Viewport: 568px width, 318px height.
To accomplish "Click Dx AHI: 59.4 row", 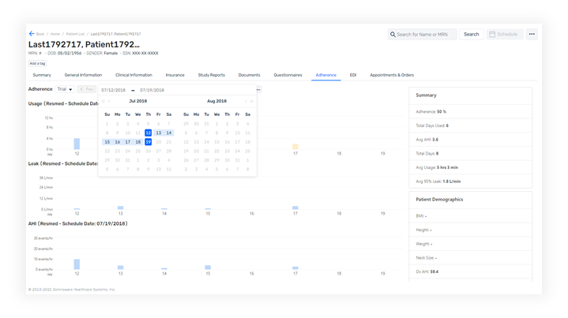I will coord(471,271).
